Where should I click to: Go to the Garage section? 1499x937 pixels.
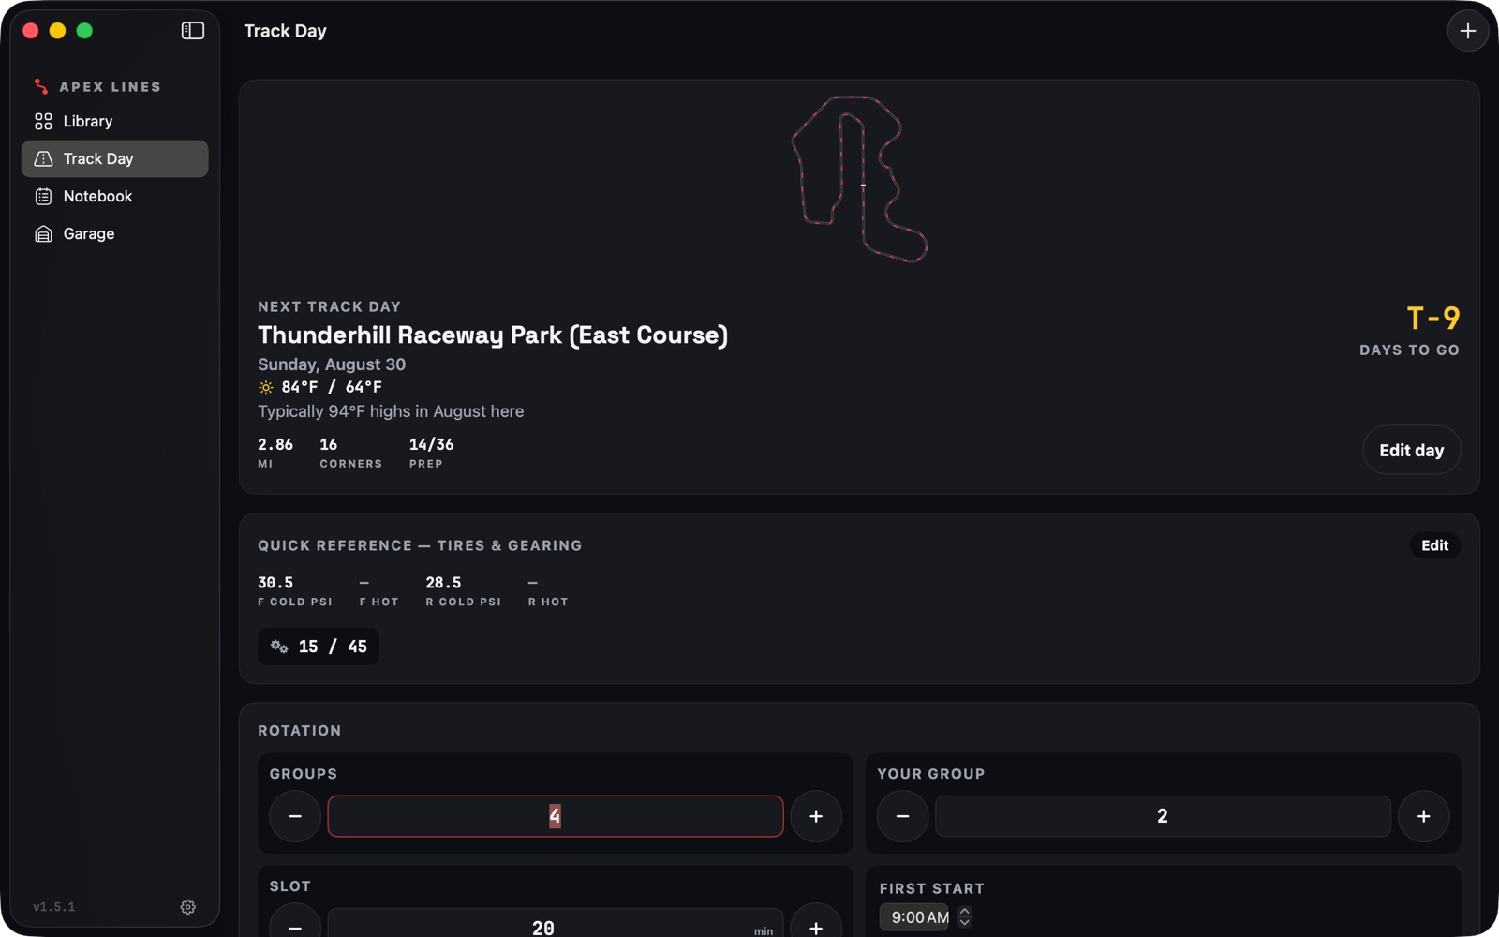(x=114, y=233)
